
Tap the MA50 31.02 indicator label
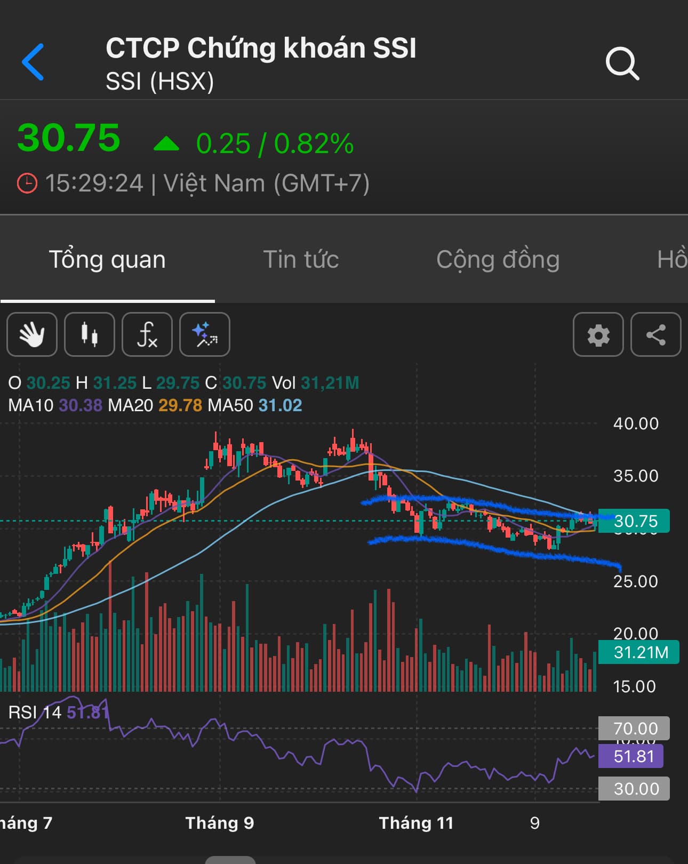(255, 405)
